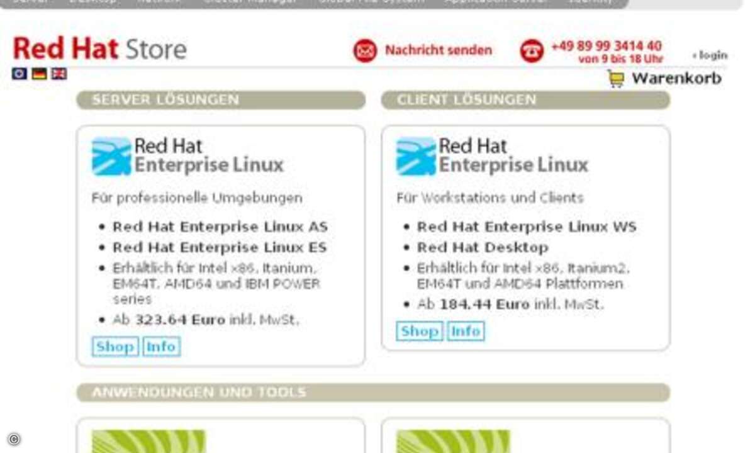Choose the British flag language icon
The width and height of the screenshot is (755, 453).
click(59, 74)
